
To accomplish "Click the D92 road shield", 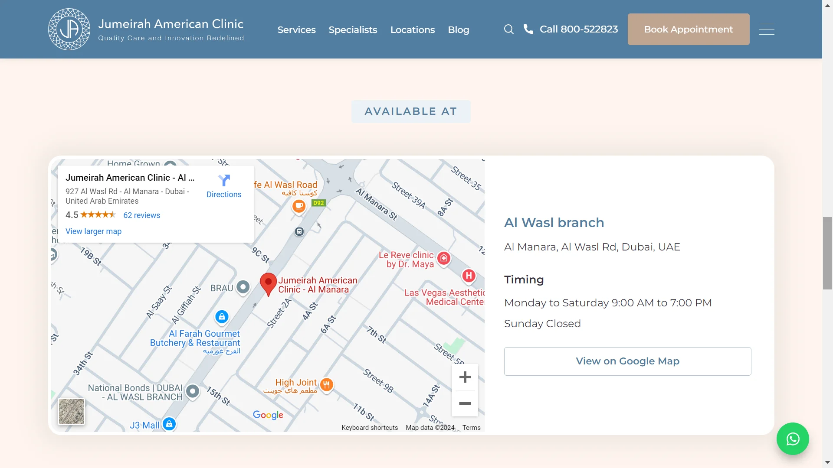I will [319, 203].
